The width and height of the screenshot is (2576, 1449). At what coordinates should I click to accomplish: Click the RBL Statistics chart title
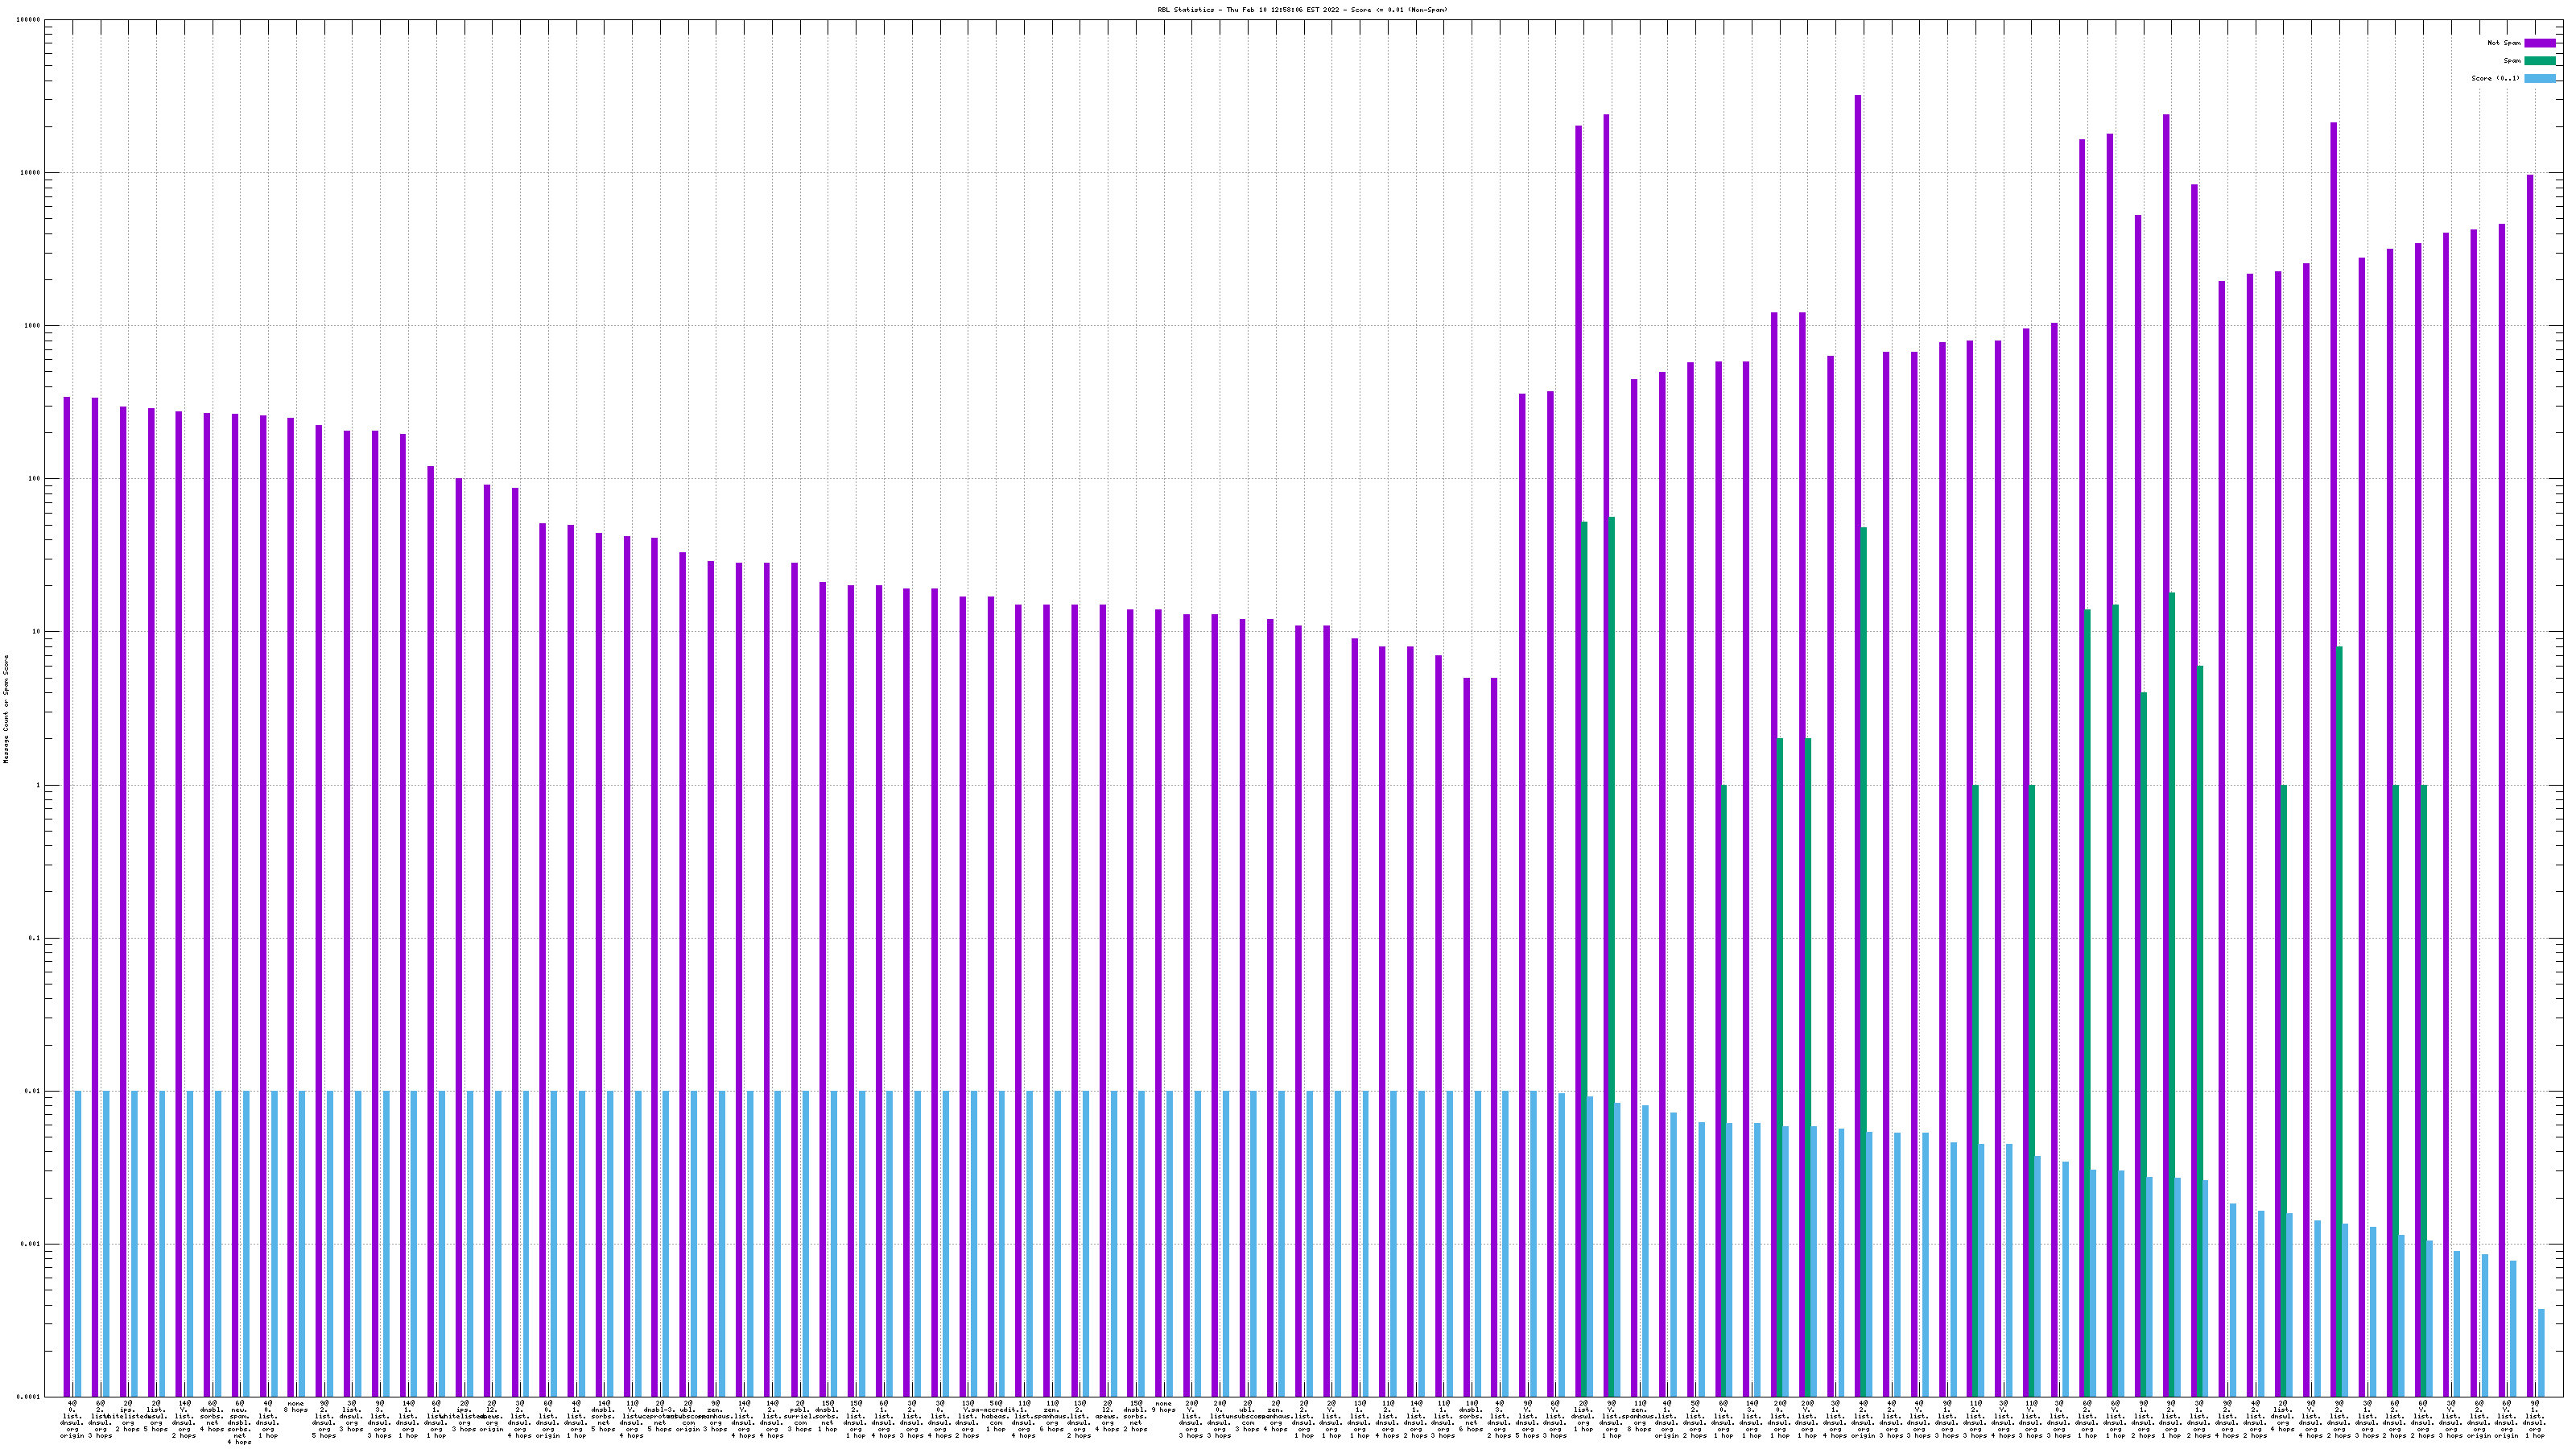pos(1302,10)
